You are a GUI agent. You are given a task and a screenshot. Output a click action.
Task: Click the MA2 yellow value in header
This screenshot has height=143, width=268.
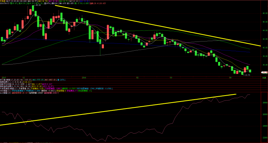coord(43,1)
